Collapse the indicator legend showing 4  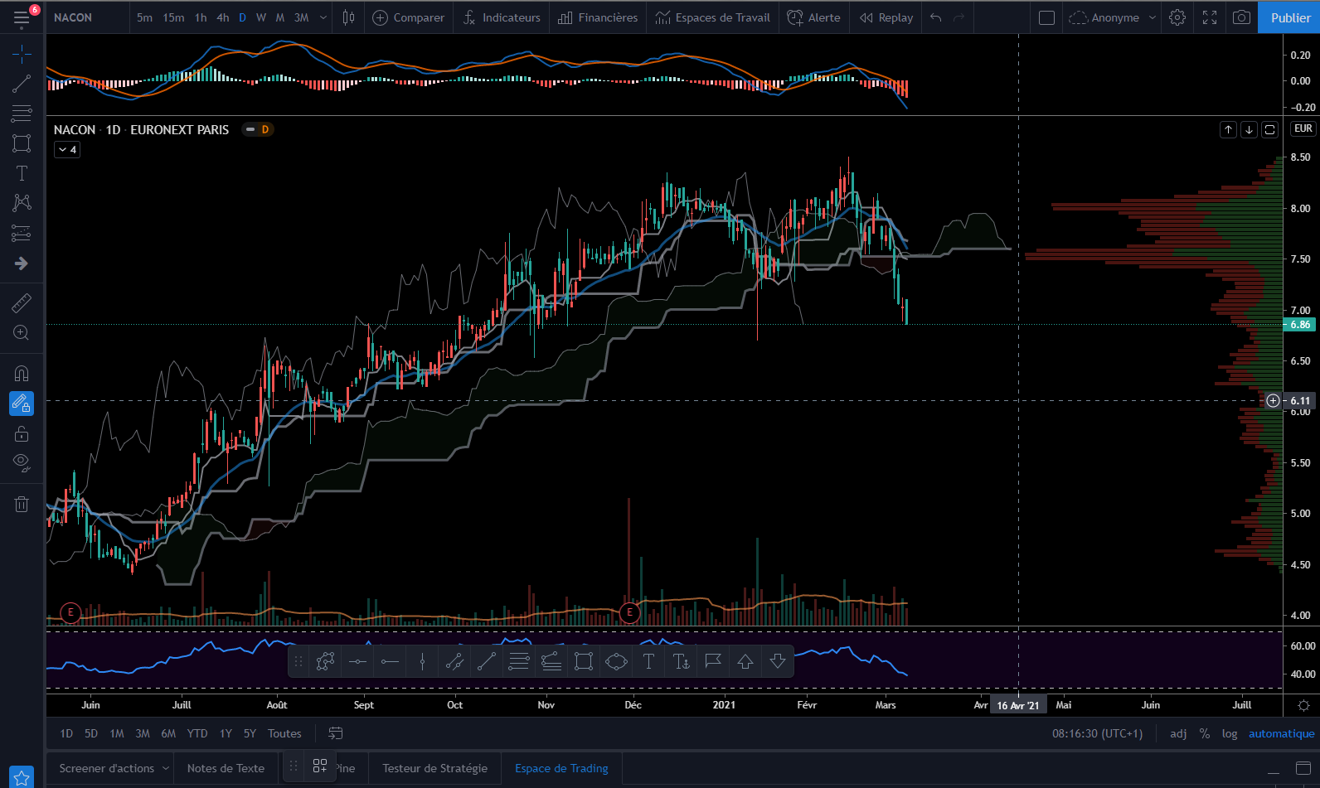pyautogui.click(x=67, y=150)
